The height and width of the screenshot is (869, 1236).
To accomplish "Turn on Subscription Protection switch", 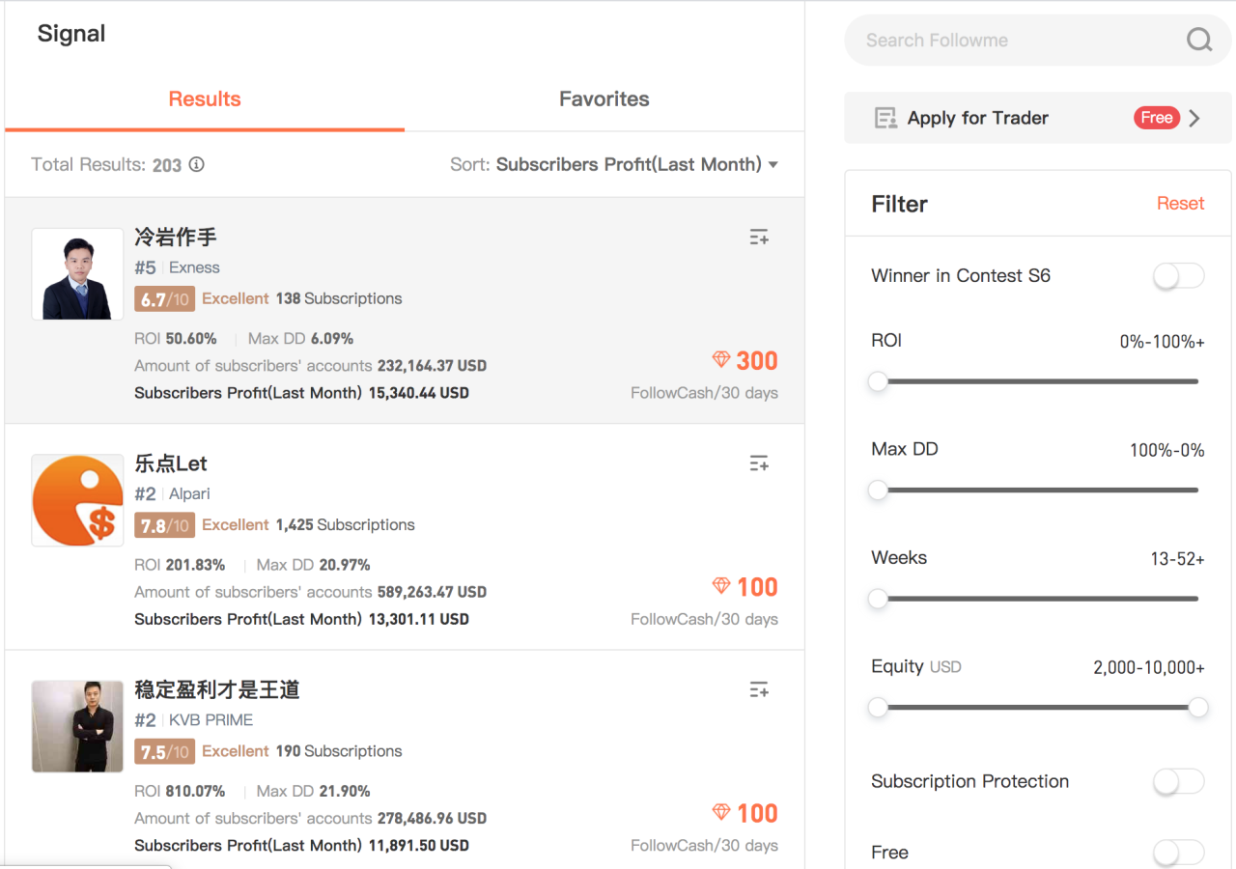I will point(1179,781).
